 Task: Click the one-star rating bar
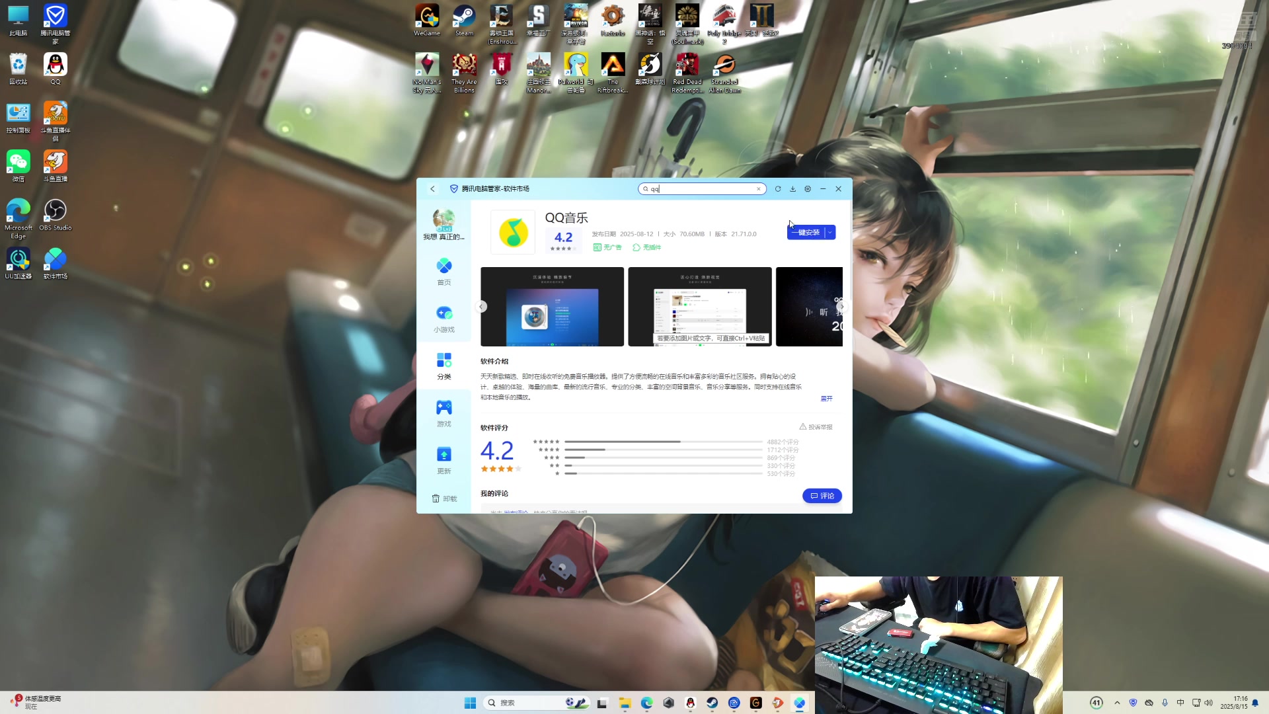(664, 473)
